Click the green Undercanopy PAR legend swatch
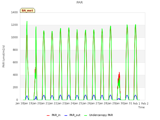This screenshot has height=120, width=160. tap(86, 115)
